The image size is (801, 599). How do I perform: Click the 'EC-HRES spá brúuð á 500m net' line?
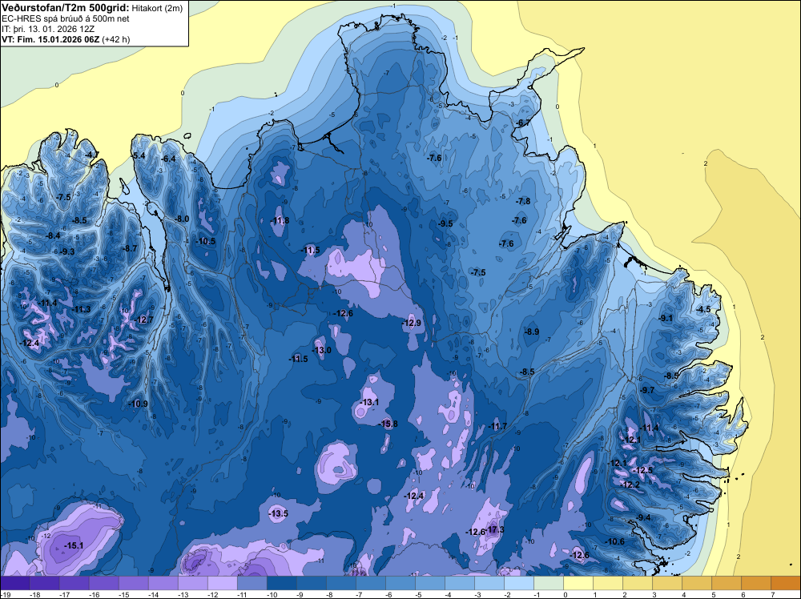[66, 19]
